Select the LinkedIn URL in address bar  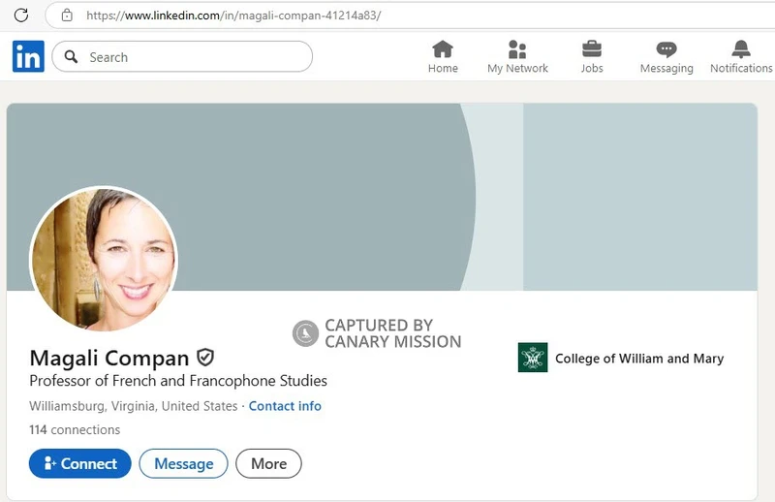tap(233, 16)
